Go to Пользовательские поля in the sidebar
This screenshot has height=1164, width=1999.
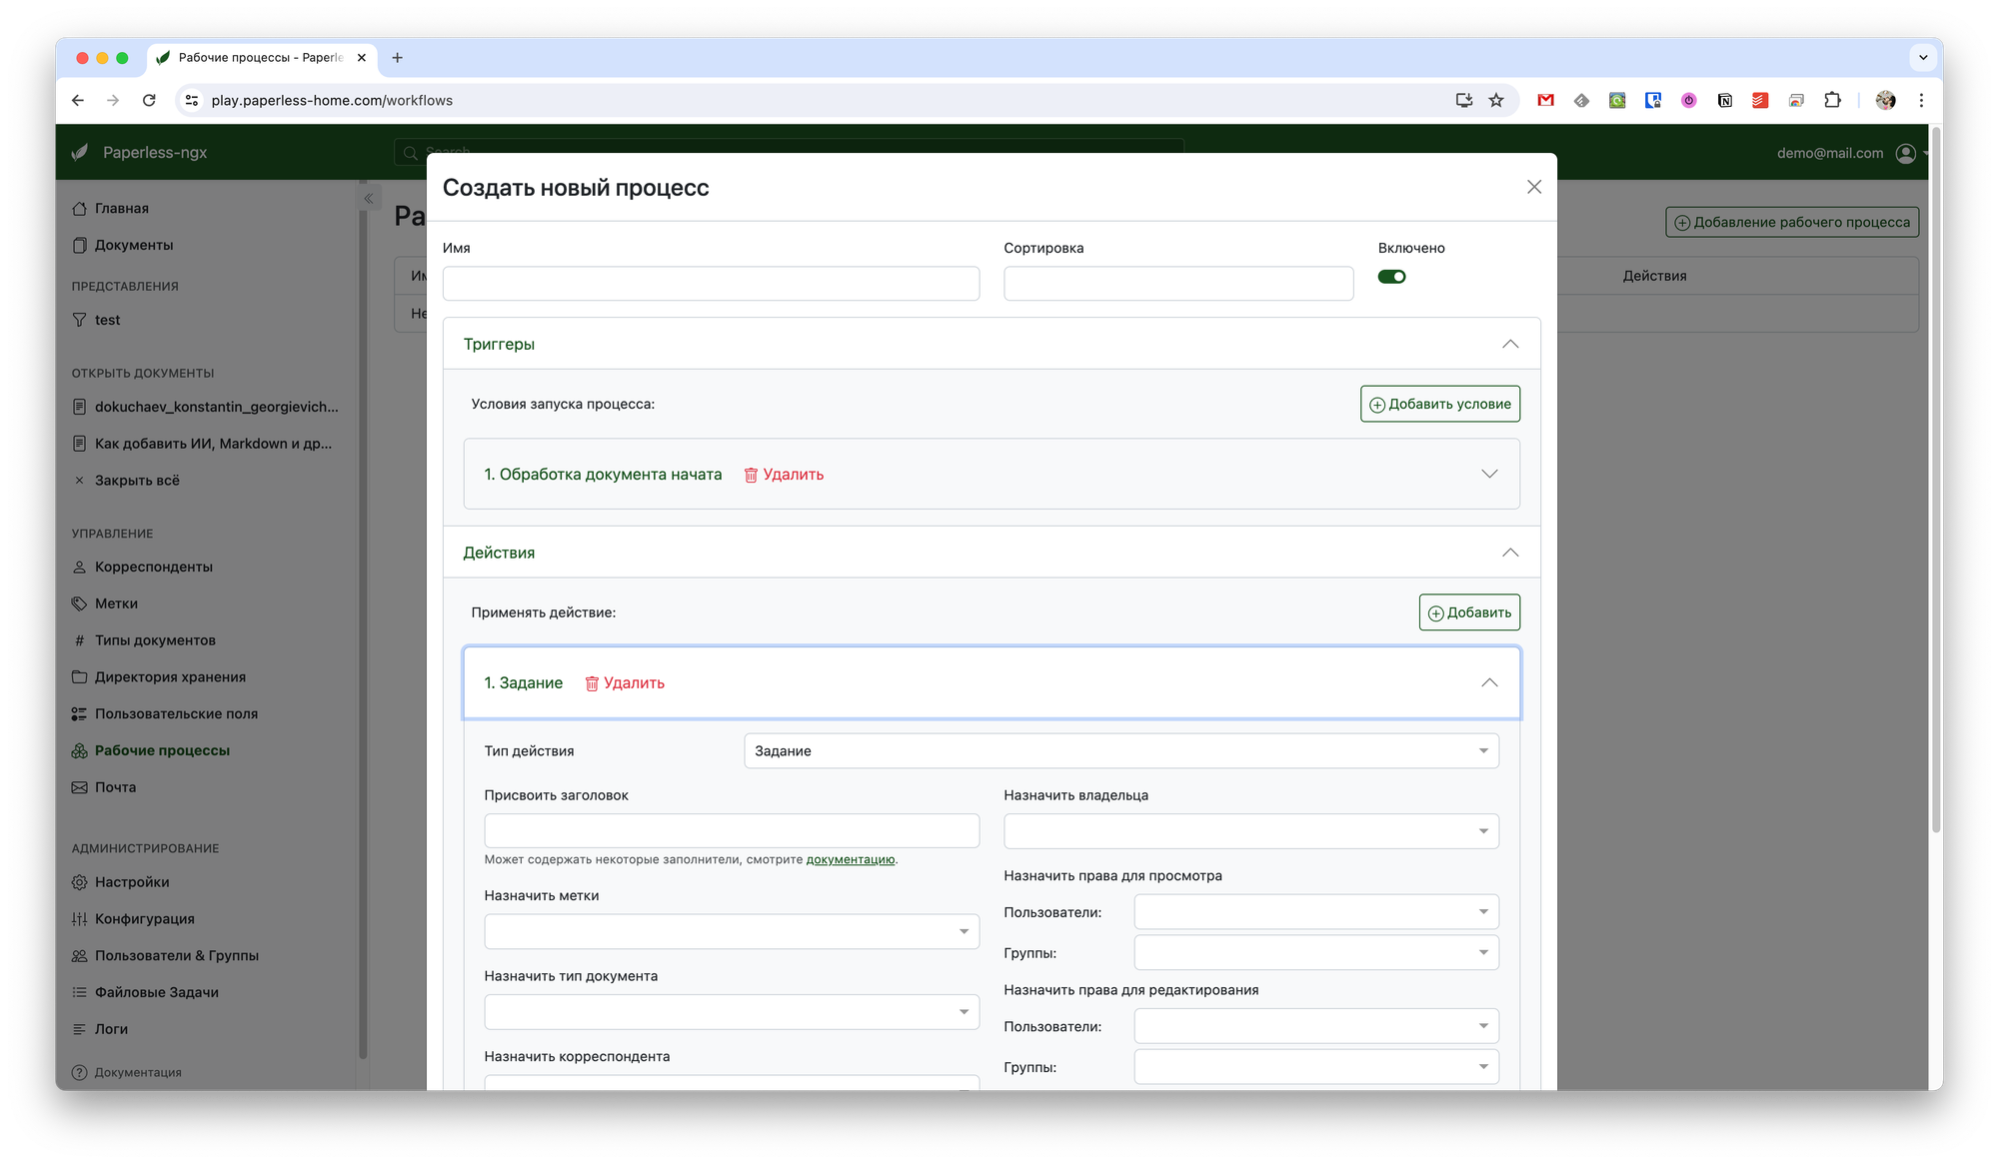click(x=176, y=713)
